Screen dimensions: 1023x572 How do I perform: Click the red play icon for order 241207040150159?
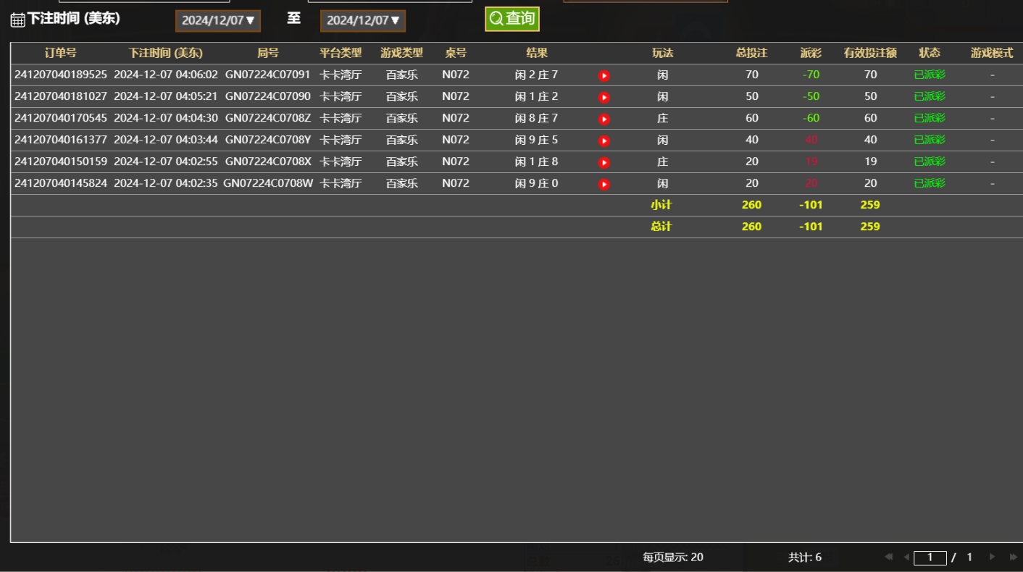click(x=604, y=162)
